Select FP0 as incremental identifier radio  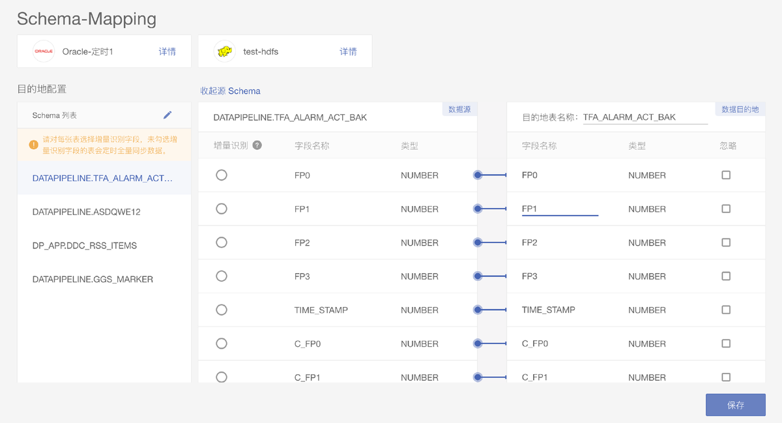pos(222,175)
